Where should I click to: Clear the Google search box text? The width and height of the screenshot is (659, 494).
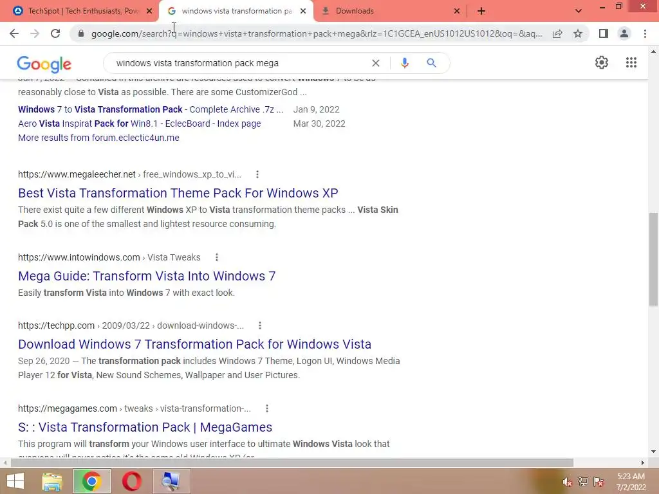[x=376, y=63]
